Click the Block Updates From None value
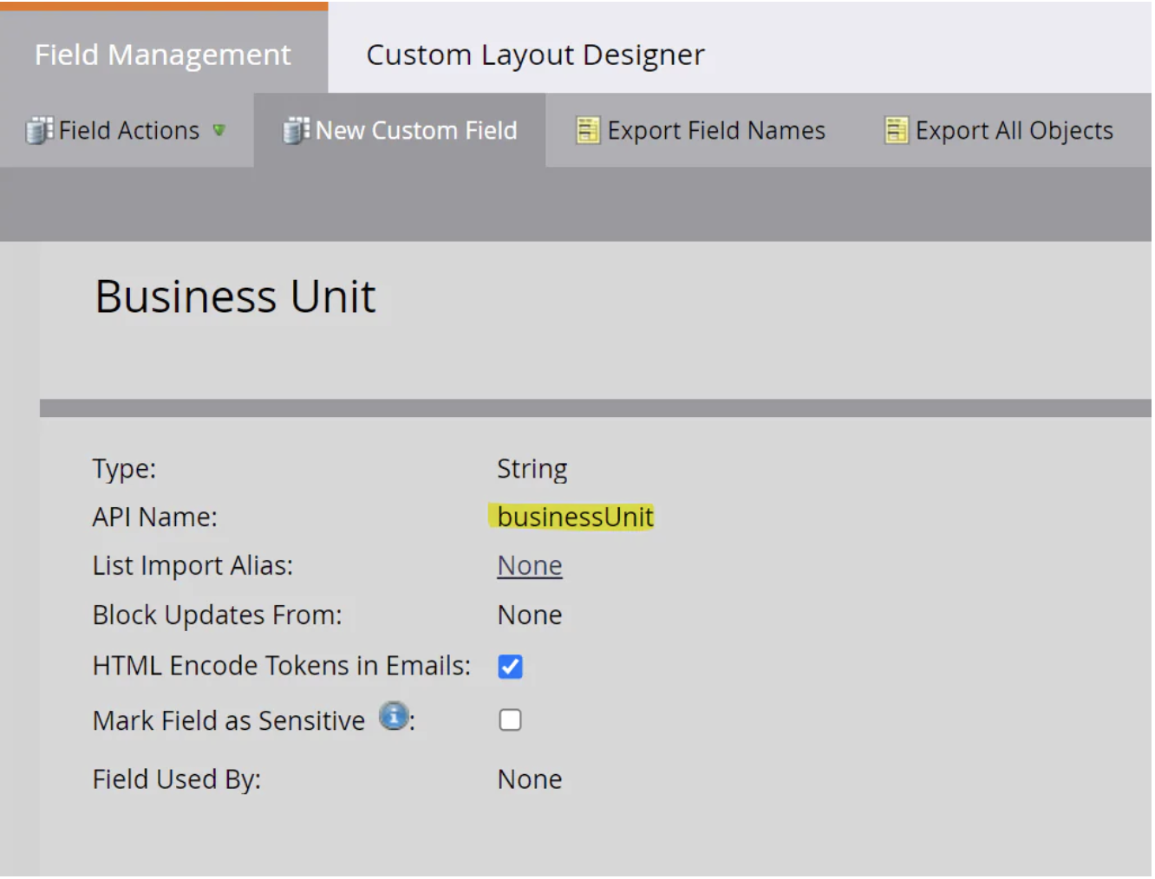 (x=530, y=615)
